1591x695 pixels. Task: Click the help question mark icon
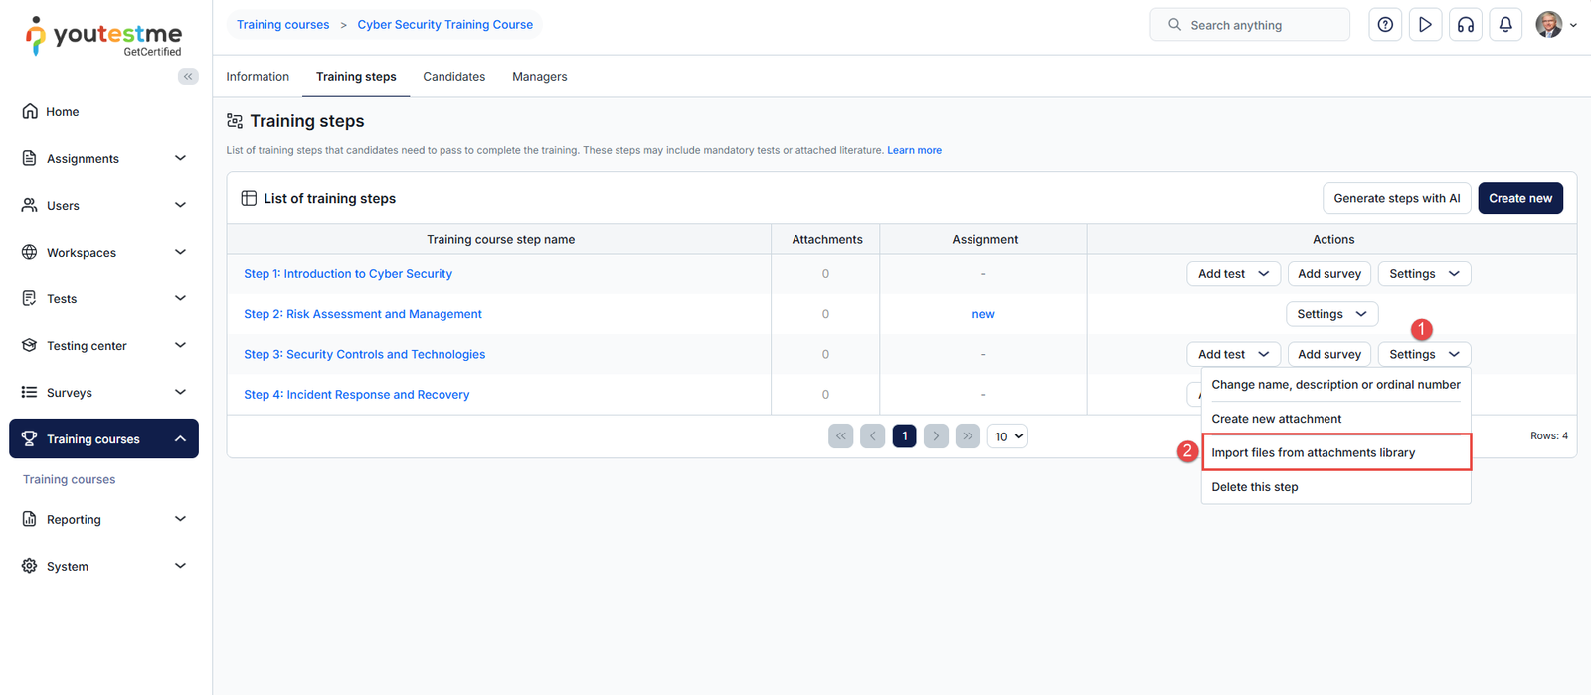pyautogui.click(x=1385, y=25)
